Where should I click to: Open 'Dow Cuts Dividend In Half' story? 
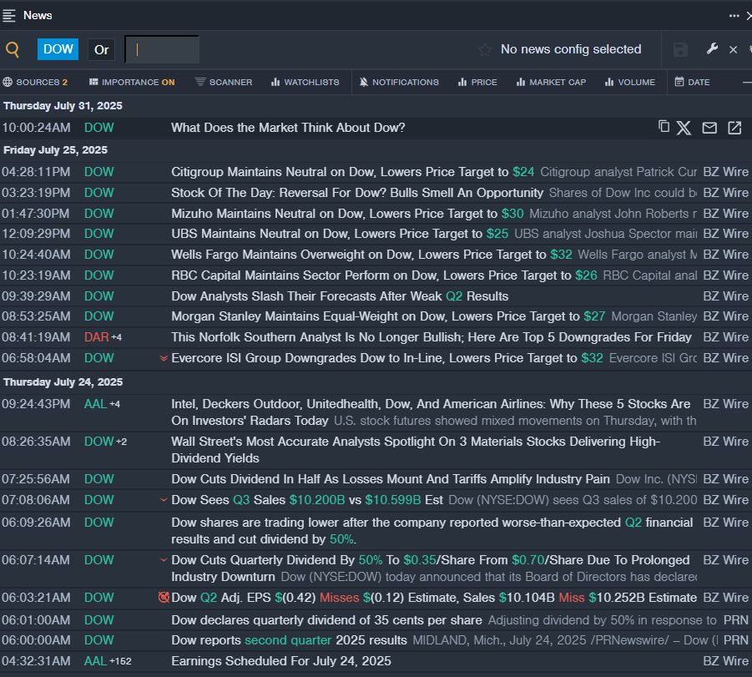tap(391, 479)
